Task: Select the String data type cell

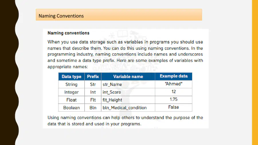Action: (71, 84)
